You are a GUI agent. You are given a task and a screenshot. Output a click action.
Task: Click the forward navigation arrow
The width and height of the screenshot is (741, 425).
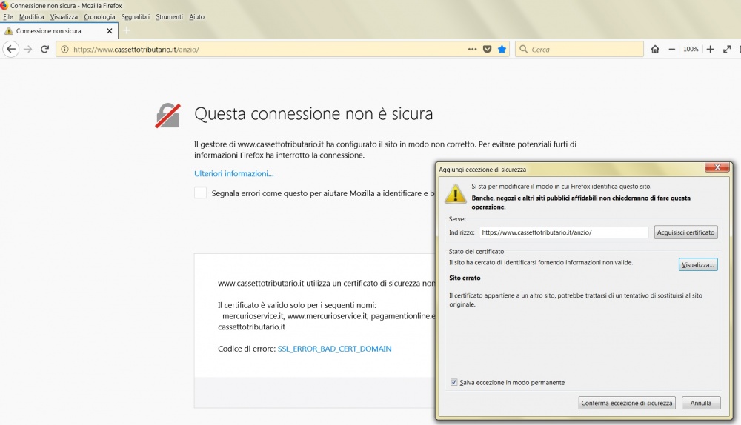tap(28, 49)
